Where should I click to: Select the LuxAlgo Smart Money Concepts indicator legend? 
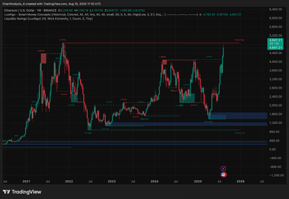point(101,14)
